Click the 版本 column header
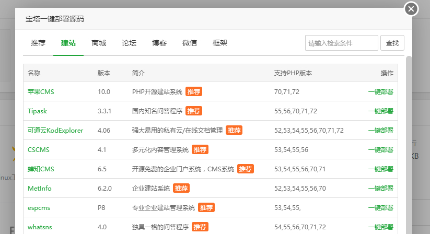The image size is (430, 234). (104, 73)
